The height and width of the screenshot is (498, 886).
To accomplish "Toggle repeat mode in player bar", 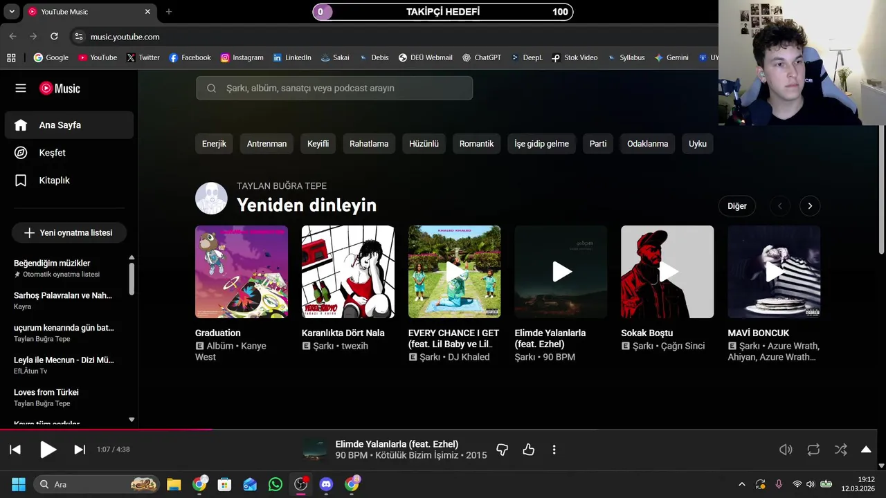I will click(x=813, y=450).
